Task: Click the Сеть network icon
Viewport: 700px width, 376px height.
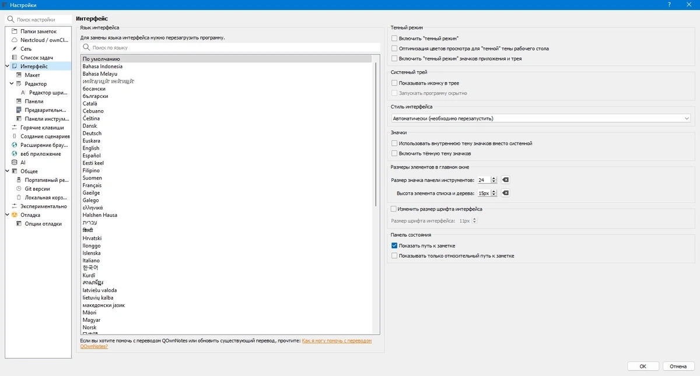Action: [x=15, y=49]
